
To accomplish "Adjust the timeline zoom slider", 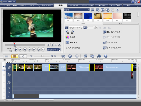I will point(42,56).
